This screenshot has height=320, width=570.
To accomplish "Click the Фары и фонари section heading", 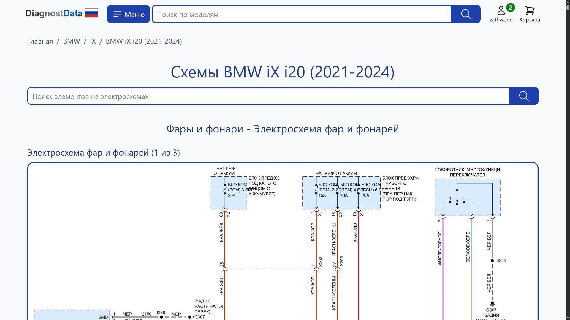I will [x=283, y=129].
